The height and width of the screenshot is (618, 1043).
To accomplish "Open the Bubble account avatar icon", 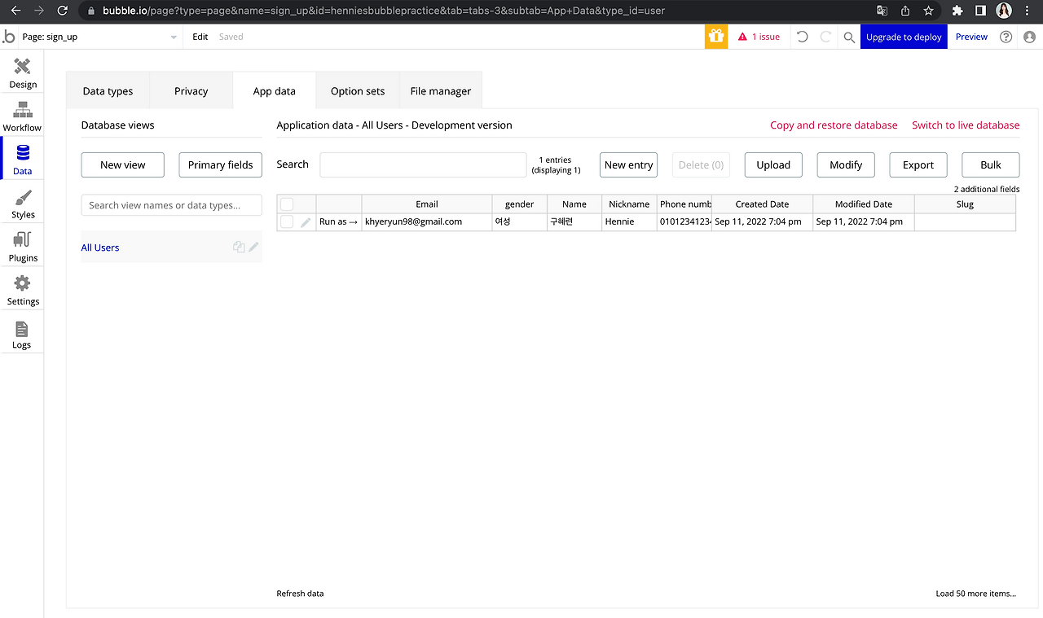I will [x=1029, y=37].
